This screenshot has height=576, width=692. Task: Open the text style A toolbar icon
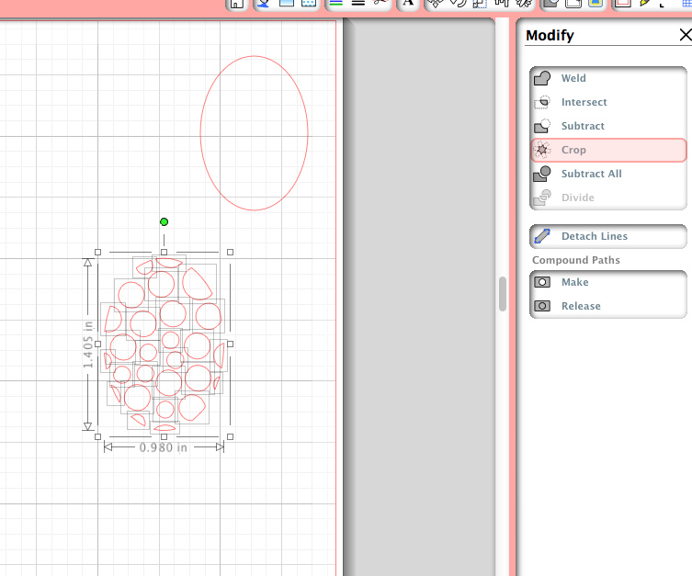tap(408, 3)
